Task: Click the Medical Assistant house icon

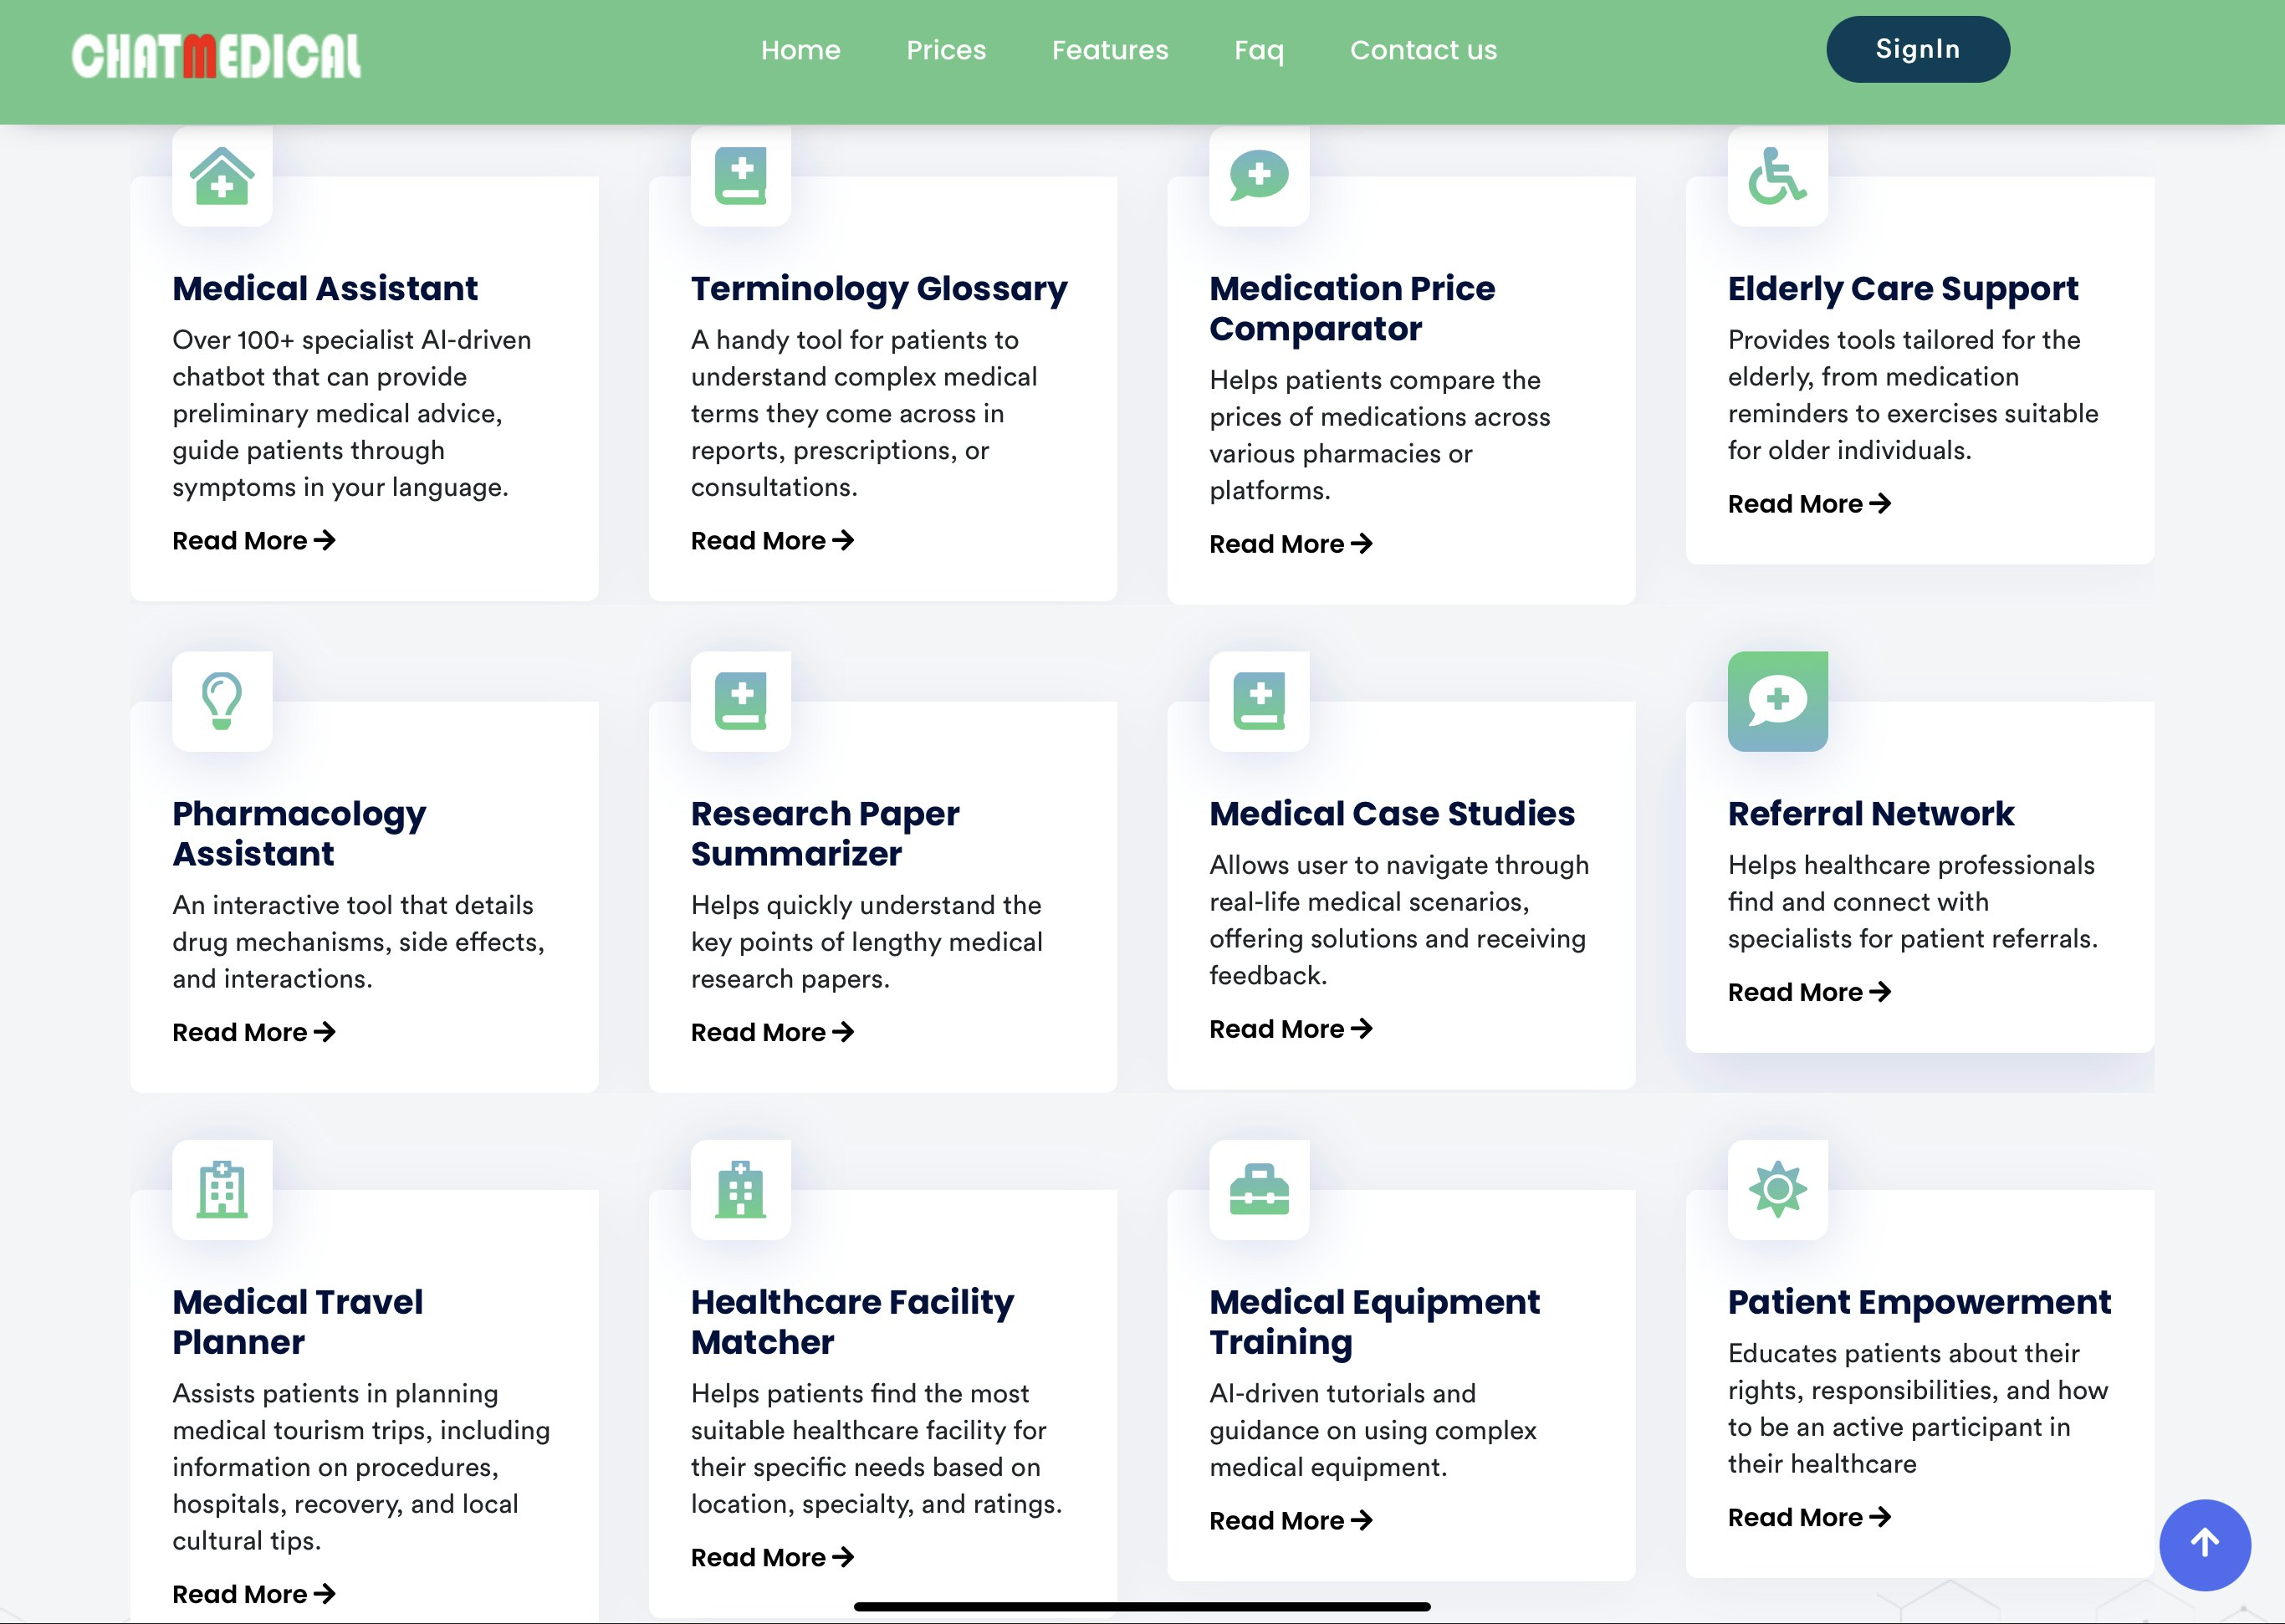Action: [222, 176]
